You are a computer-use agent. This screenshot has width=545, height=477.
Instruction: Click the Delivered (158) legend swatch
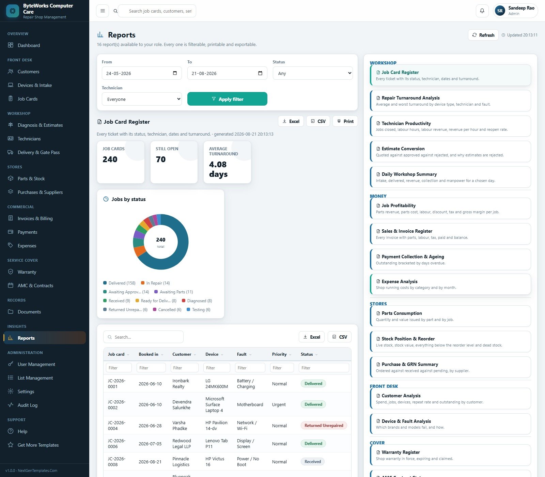click(105, 283)
